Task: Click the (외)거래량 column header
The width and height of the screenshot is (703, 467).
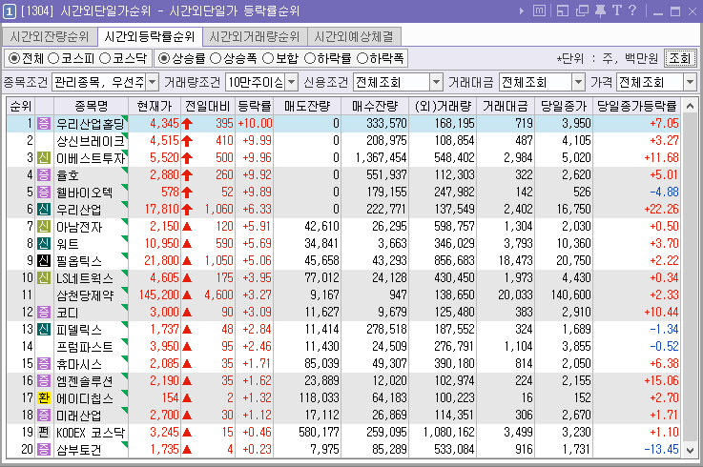Action: click(443, 106)
